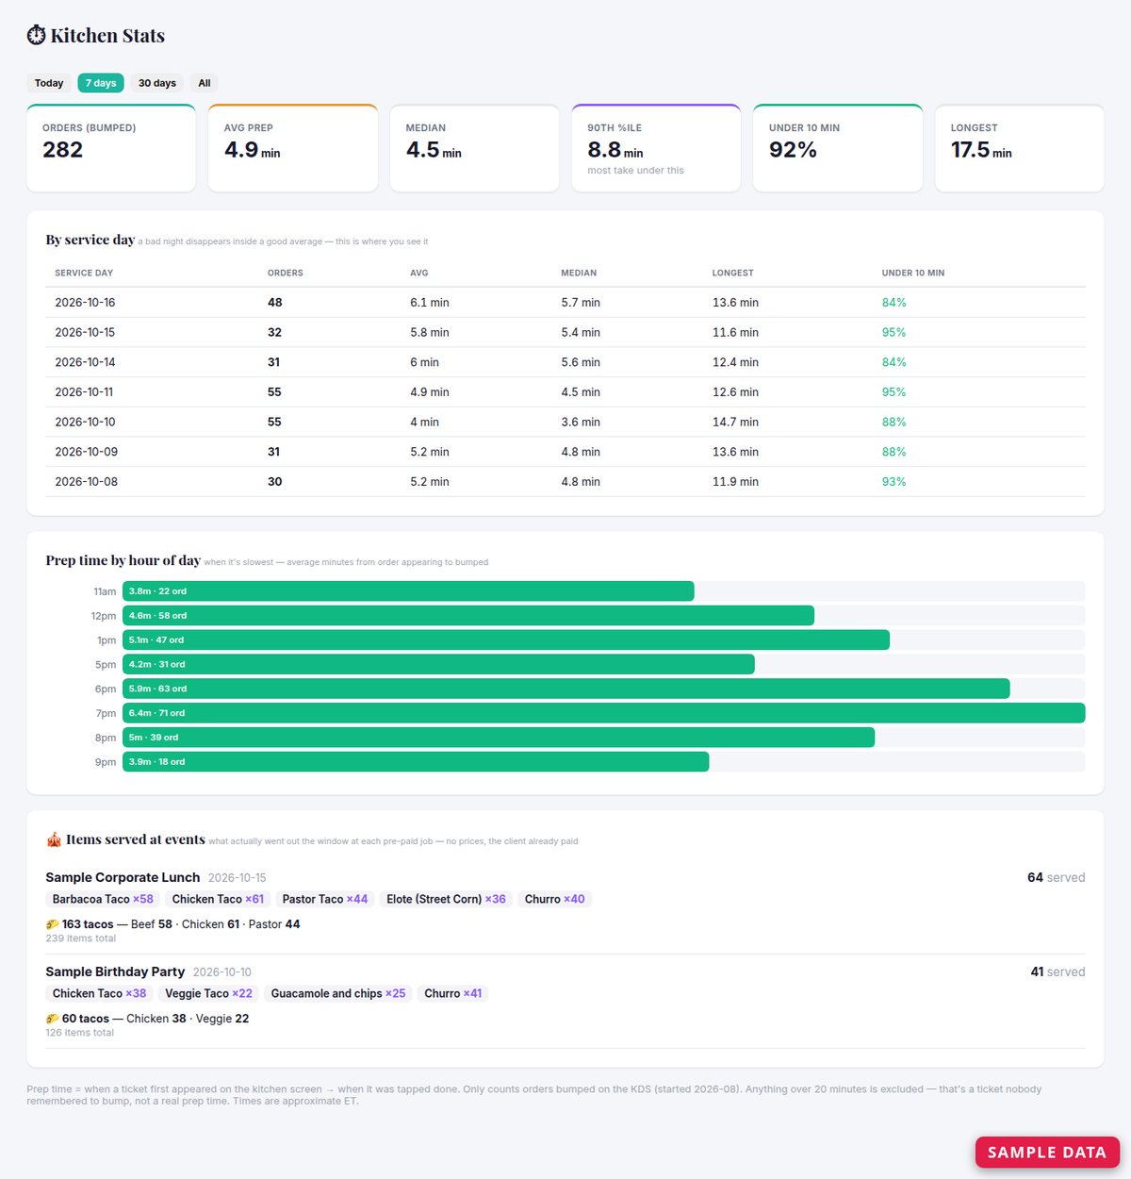Image resolution: width=1131 pixels, height=1179 pixels.
Task: Switch to the Today range tab
Action: click(49, 83)
